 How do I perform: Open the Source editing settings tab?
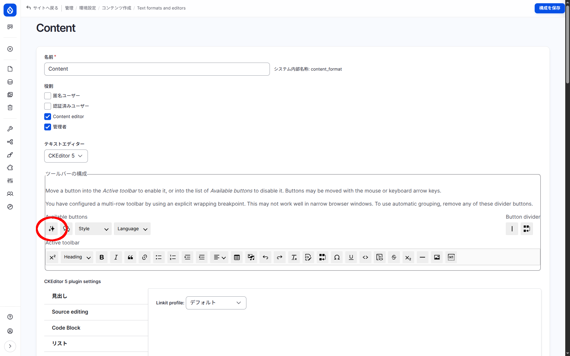pyautogui.click(x=70, y=312)
